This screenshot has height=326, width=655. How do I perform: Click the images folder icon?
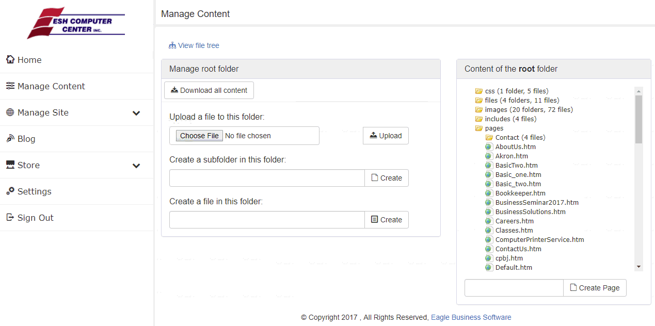click(x=478, y=110)
